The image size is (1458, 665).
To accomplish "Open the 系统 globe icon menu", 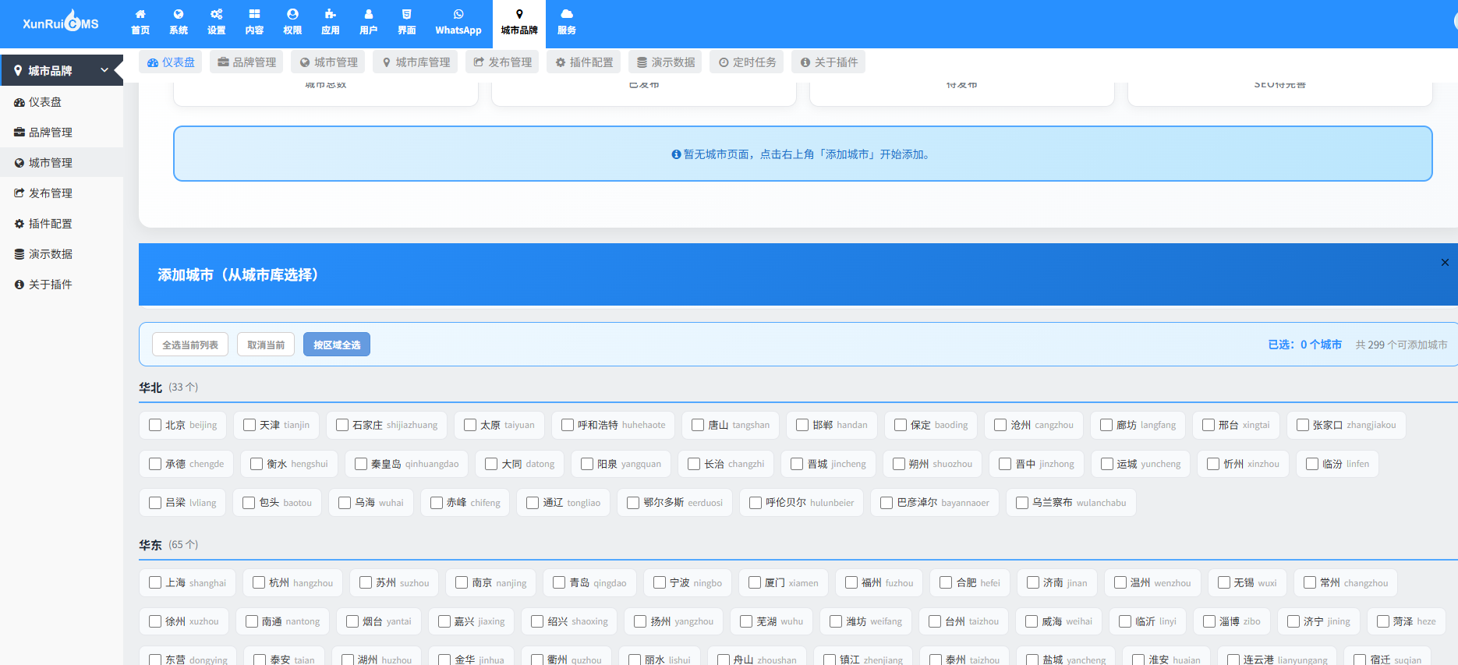I will 179,23.
